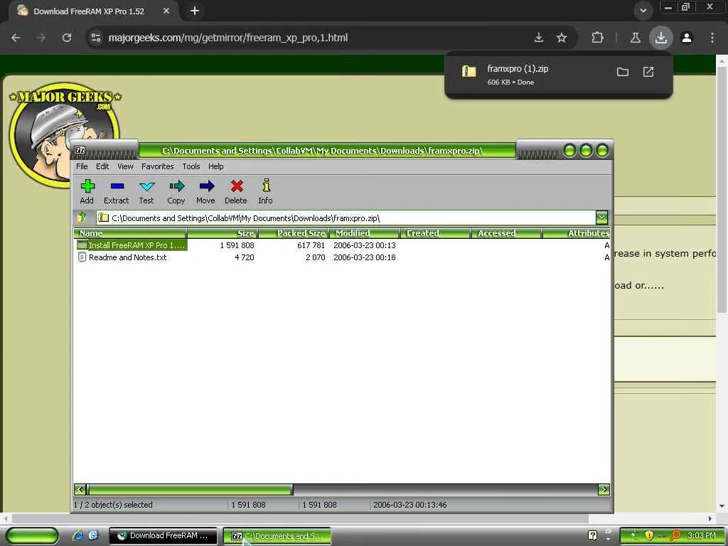728x546 pixels.
Task: Open the Help menu in 7-Zip
Action: click(x=215, y=166)
